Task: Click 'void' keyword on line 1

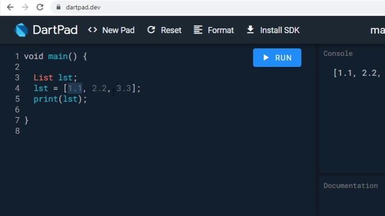Action: click(34, 56)
